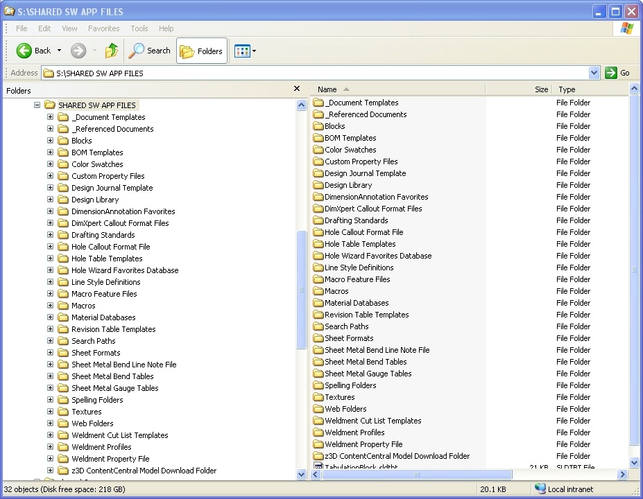Viewport: 643px width, 499px height.
Task: Select Material Databases folder icon in tree
Action: (x=62, y=317)
